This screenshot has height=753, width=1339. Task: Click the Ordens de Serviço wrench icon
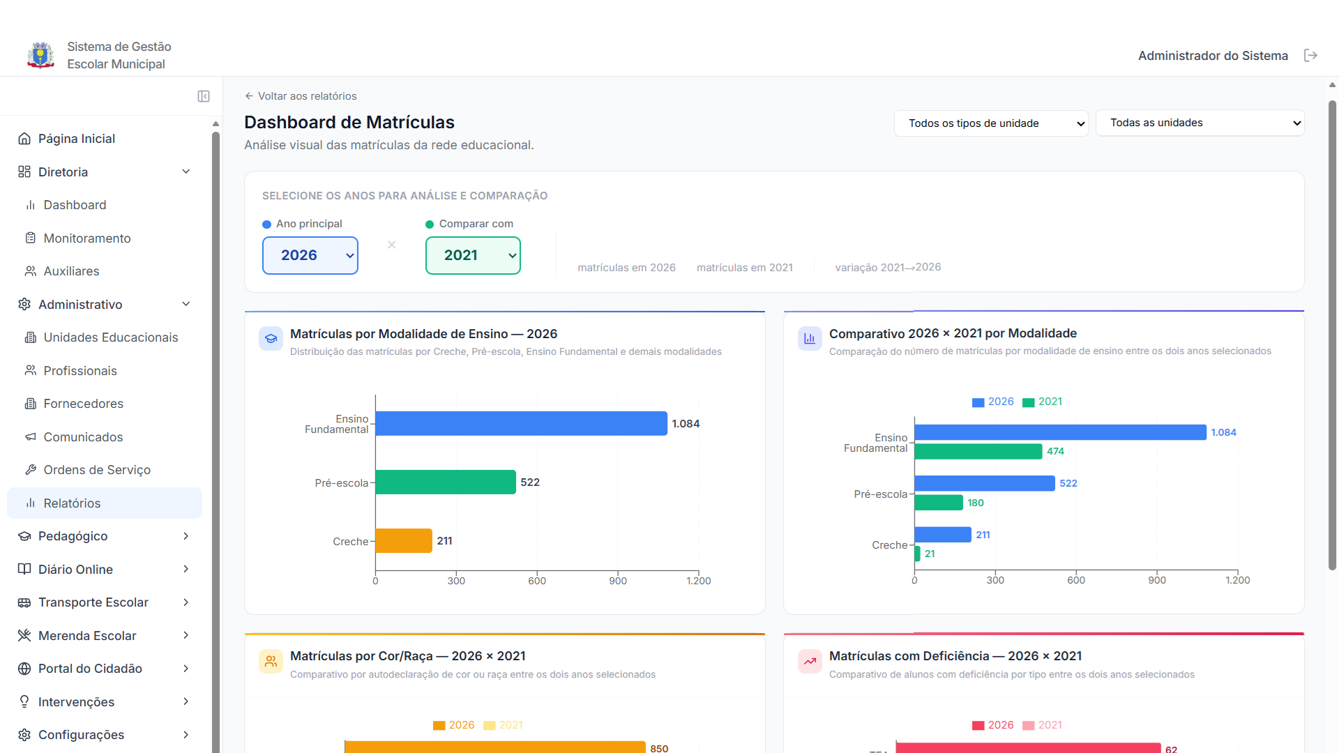31,470
